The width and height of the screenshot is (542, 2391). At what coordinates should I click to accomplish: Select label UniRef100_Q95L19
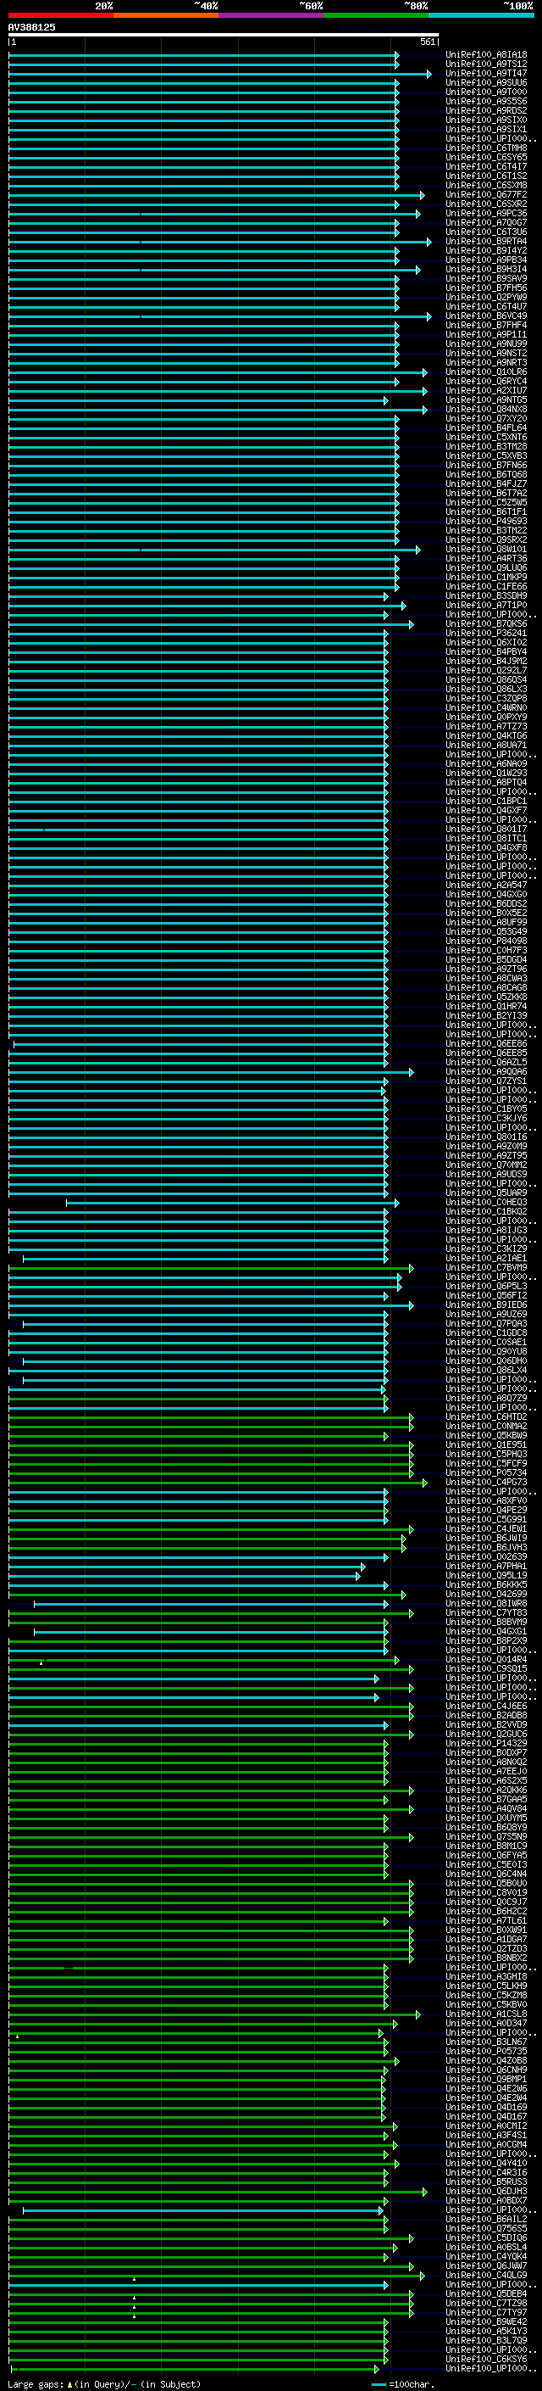pos(486,1575)
